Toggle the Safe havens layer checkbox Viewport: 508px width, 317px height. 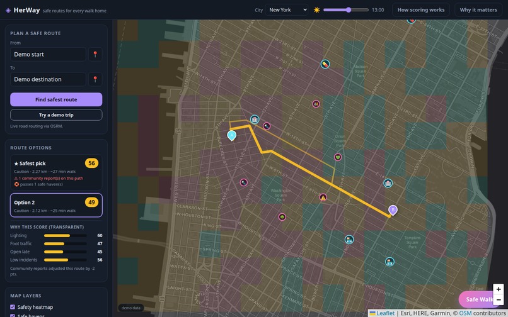pos(13,315)
